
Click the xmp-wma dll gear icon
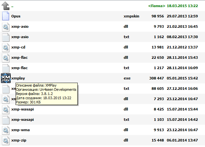[6, 130]
